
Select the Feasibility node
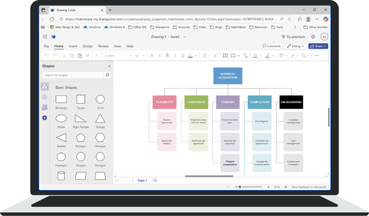tap(165, 102)
